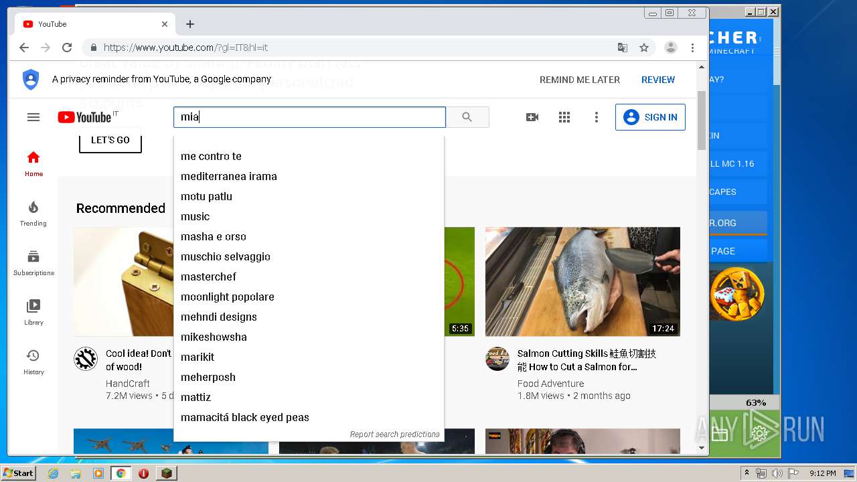Click into the YouTube search box
The image size is (857, 482).
(x=309, y=117)
